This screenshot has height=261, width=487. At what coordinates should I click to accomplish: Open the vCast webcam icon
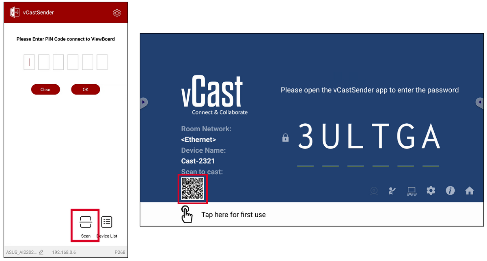374,191
